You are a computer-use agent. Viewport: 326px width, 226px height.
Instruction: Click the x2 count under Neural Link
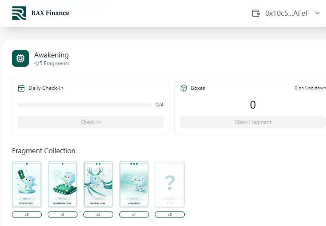point(98,215)
